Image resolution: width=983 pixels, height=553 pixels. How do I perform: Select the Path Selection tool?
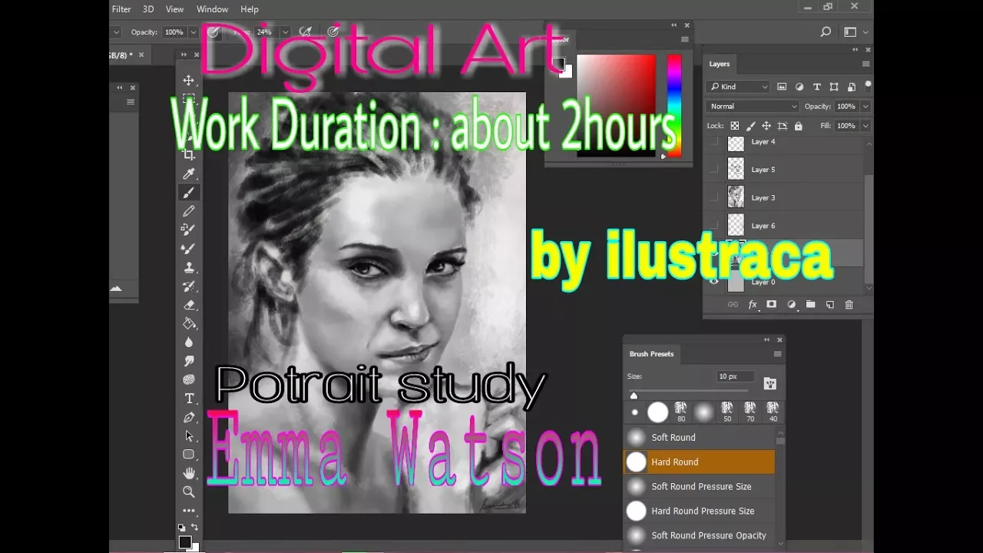[x=189, y=435]
